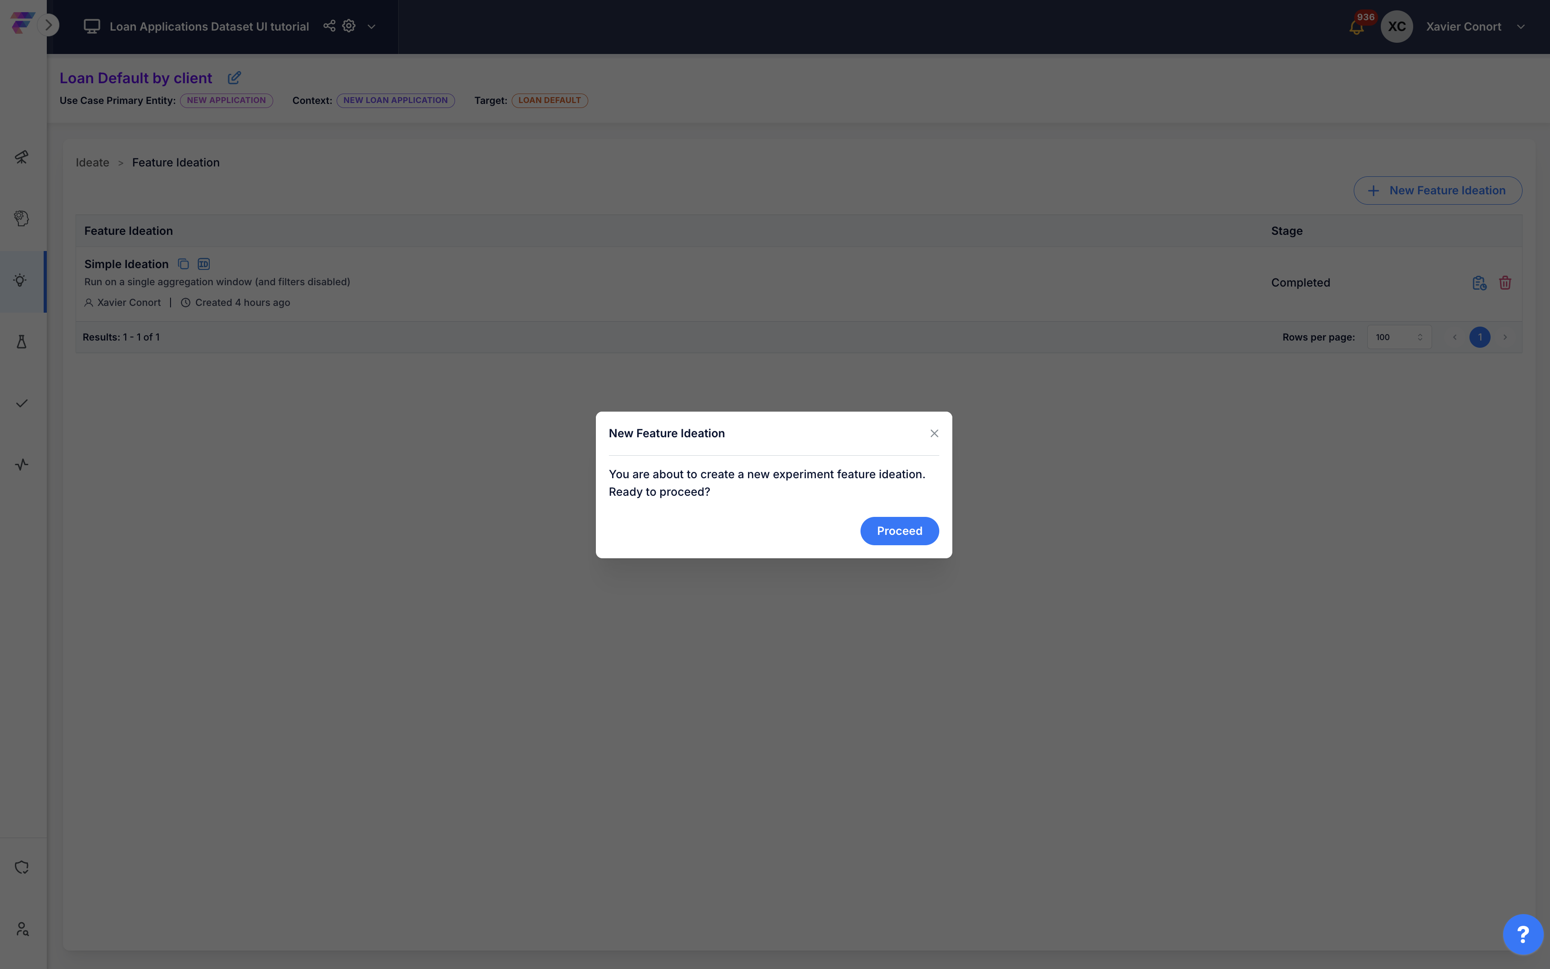Open the help question mark button

1523,934
